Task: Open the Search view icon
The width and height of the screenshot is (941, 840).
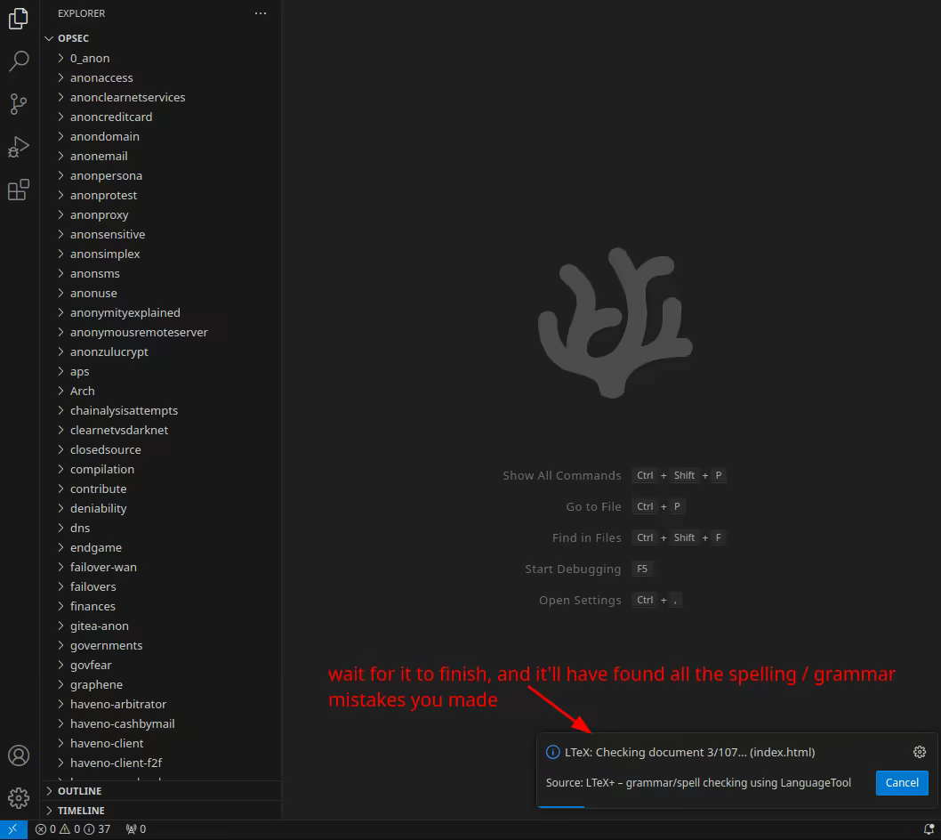Action: pyautogui.click(x=18, y=61)
